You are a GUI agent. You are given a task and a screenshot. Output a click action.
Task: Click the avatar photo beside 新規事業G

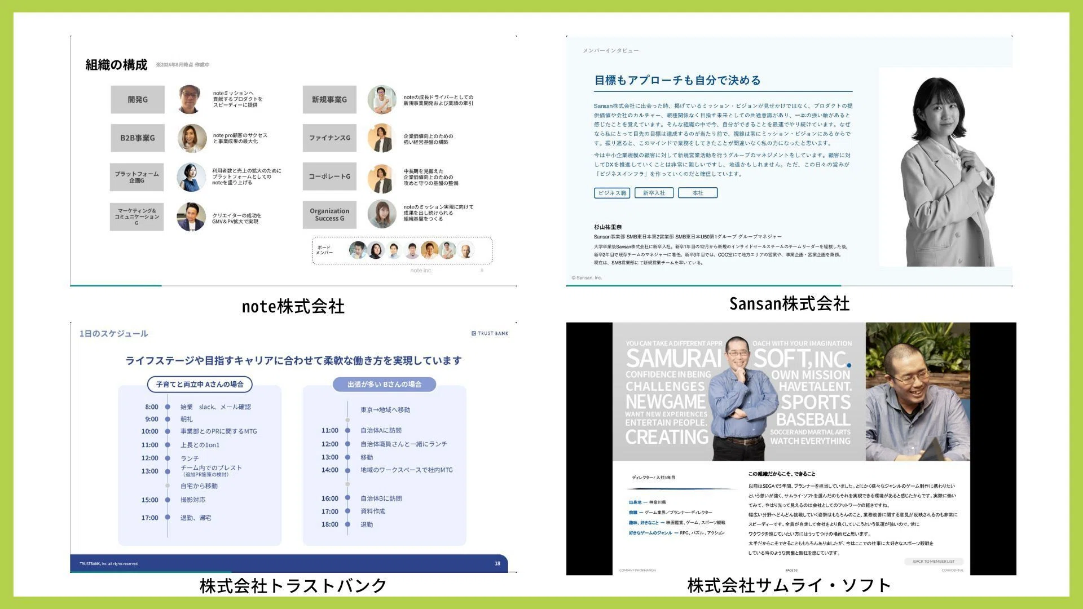[x=382, y=100]
